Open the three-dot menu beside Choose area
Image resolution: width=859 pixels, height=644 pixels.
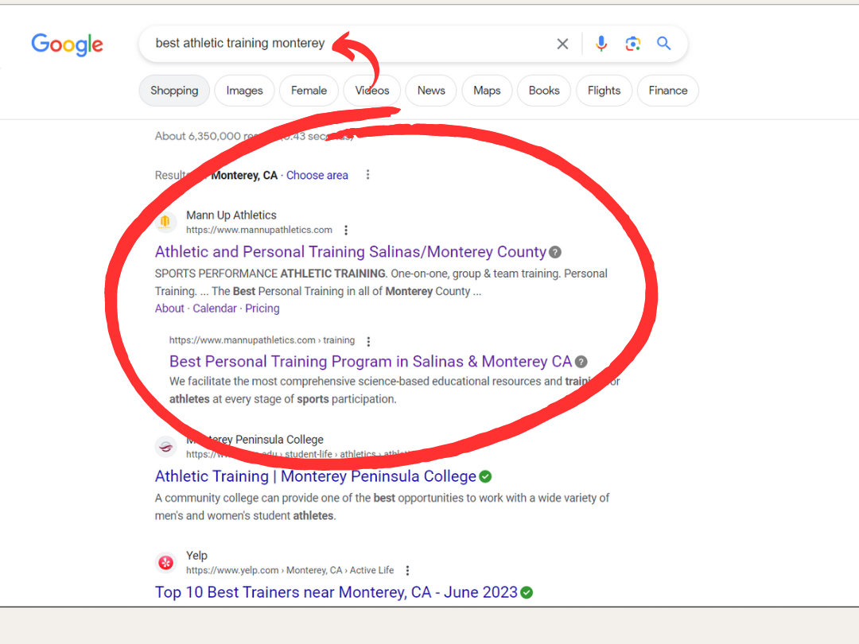click(x=367, y=175)
